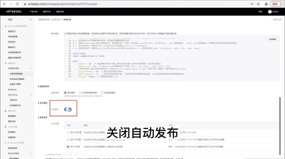Open 数据总览 in the sidebar
This screenshot has width=285, height=159.
[x=12, y=31]
